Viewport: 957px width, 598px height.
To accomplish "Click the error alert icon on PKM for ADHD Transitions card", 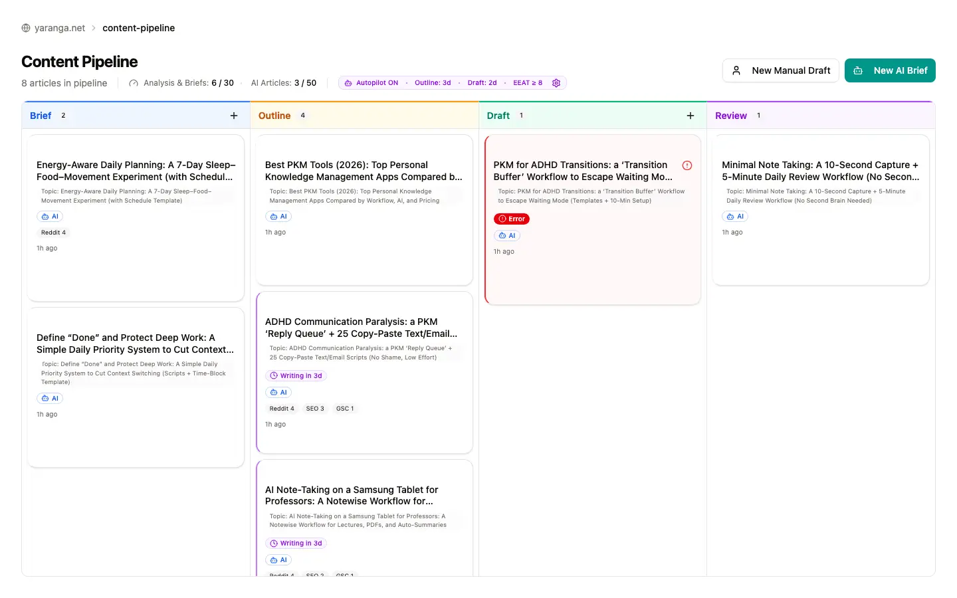I will pyautogui.click(x=687, y=165).
